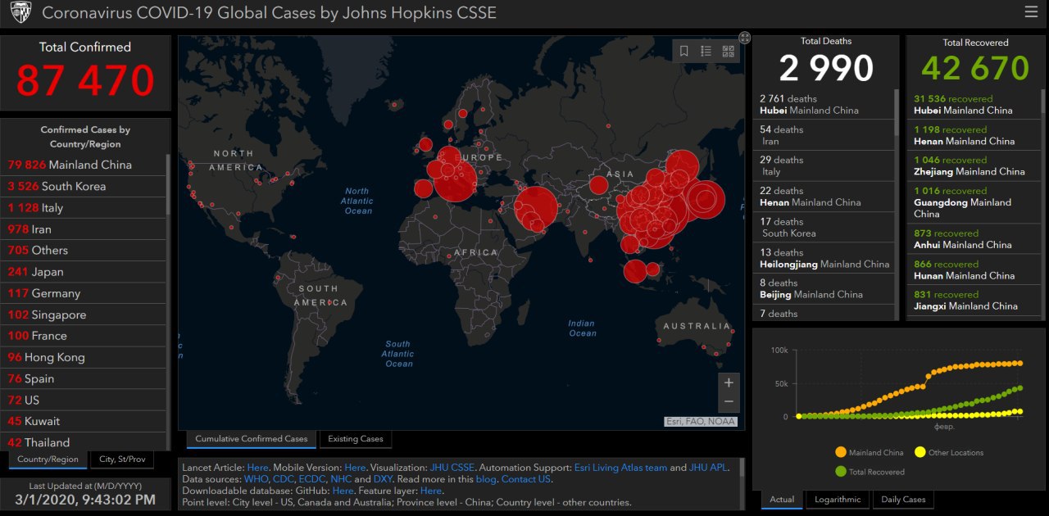
Task: Open the Feature layer Here link
Action: 431,491
